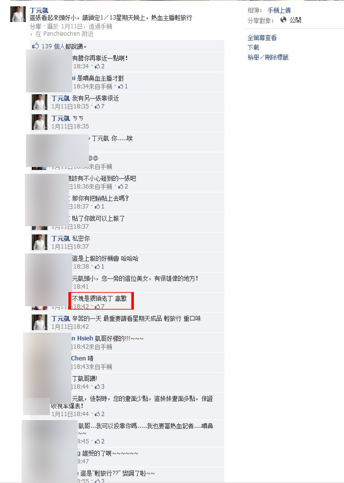This screenshot has width=344, height=483.
Task: Click like thumb on 是噴鼻血主播才對 comment
Action: [121, 86]
